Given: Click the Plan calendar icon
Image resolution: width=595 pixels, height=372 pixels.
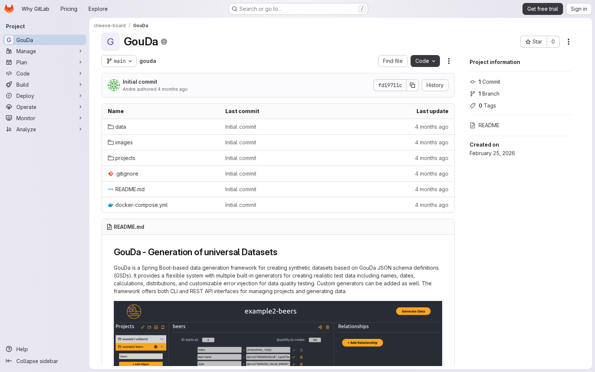Looking at the screenshot, I should click(x=9, y=62).
